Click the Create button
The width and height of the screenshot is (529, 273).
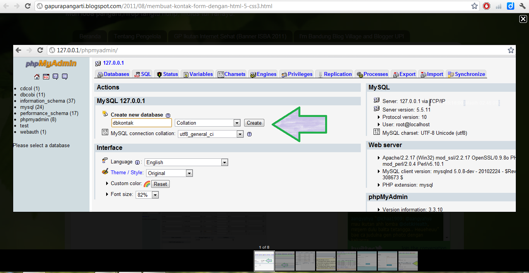pos(254,123)
